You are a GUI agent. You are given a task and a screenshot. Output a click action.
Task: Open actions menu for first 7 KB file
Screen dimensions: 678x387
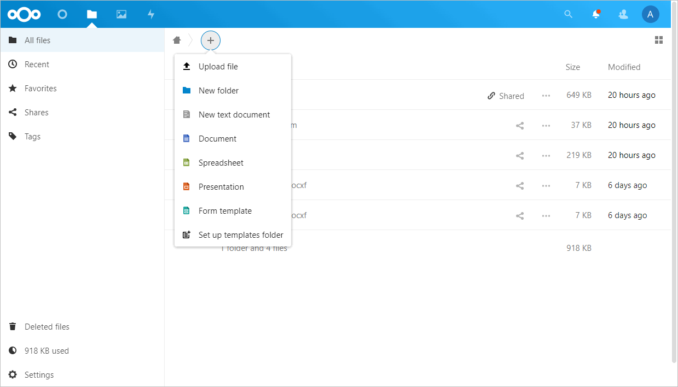[546, 185]
